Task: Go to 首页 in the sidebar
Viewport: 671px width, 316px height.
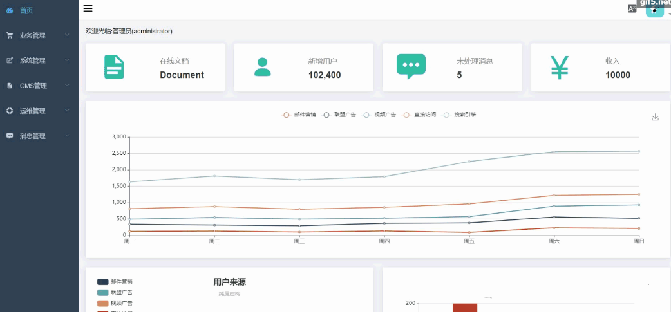Action: [x=26, y=10]
